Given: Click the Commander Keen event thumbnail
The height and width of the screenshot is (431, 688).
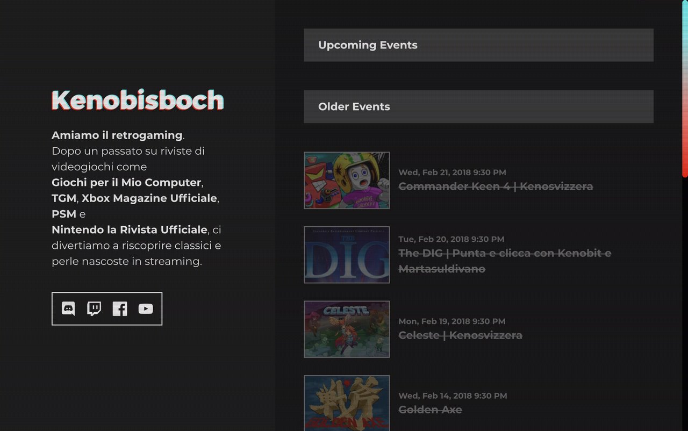Looking at the screenshot, I should 346,180.
